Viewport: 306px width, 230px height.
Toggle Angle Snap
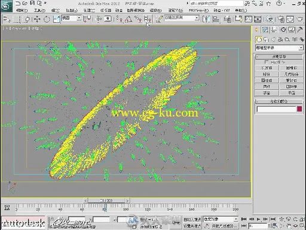coord(128,19)
